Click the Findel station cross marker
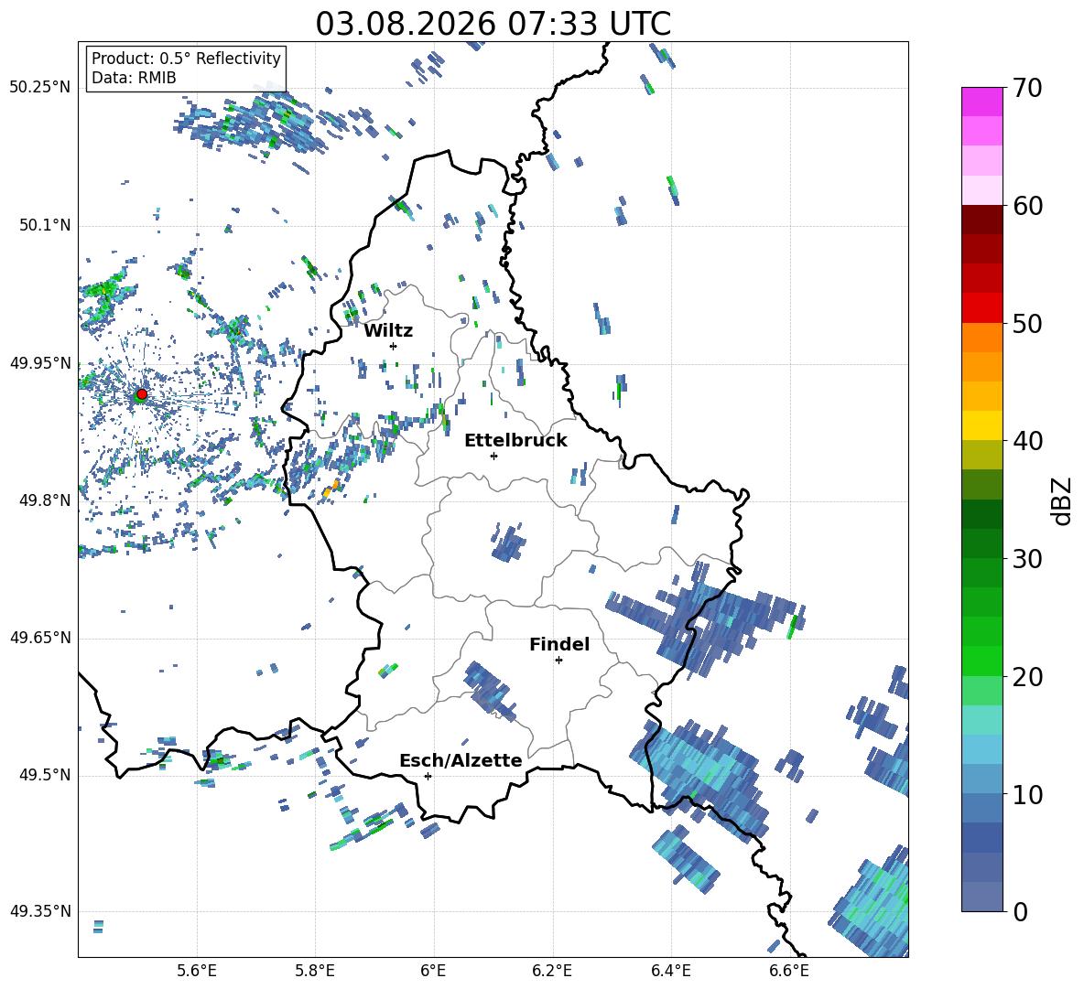Screen dimensions: 1084x989 [558, 661]
